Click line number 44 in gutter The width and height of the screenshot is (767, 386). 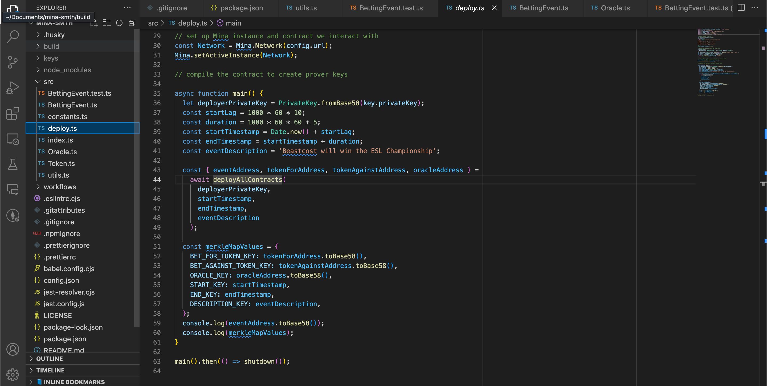(x=157, y=179)
